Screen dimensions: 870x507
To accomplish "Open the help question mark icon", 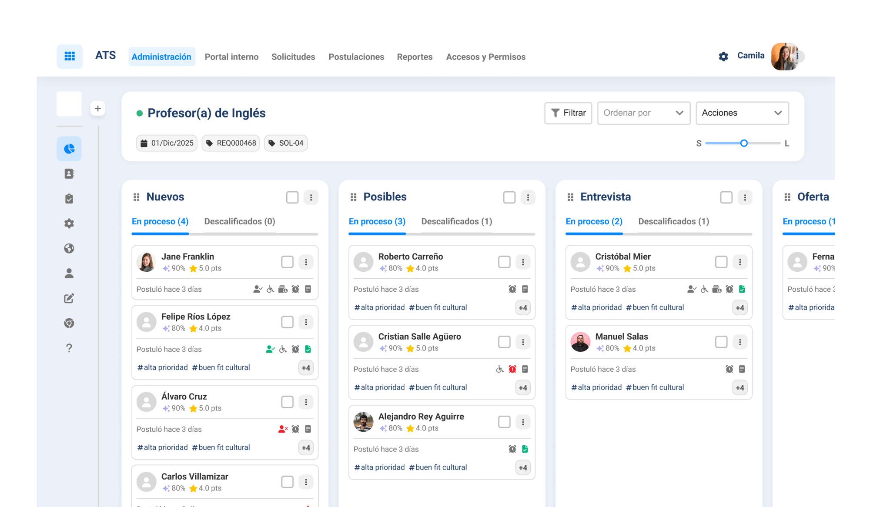I will (x=69, y=348).
